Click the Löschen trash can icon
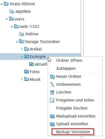 [52, 92]
